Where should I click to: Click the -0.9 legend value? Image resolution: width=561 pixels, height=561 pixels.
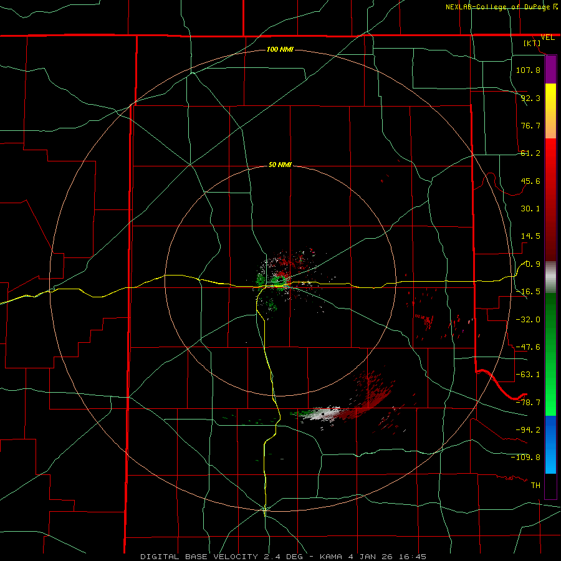point(530,264)
